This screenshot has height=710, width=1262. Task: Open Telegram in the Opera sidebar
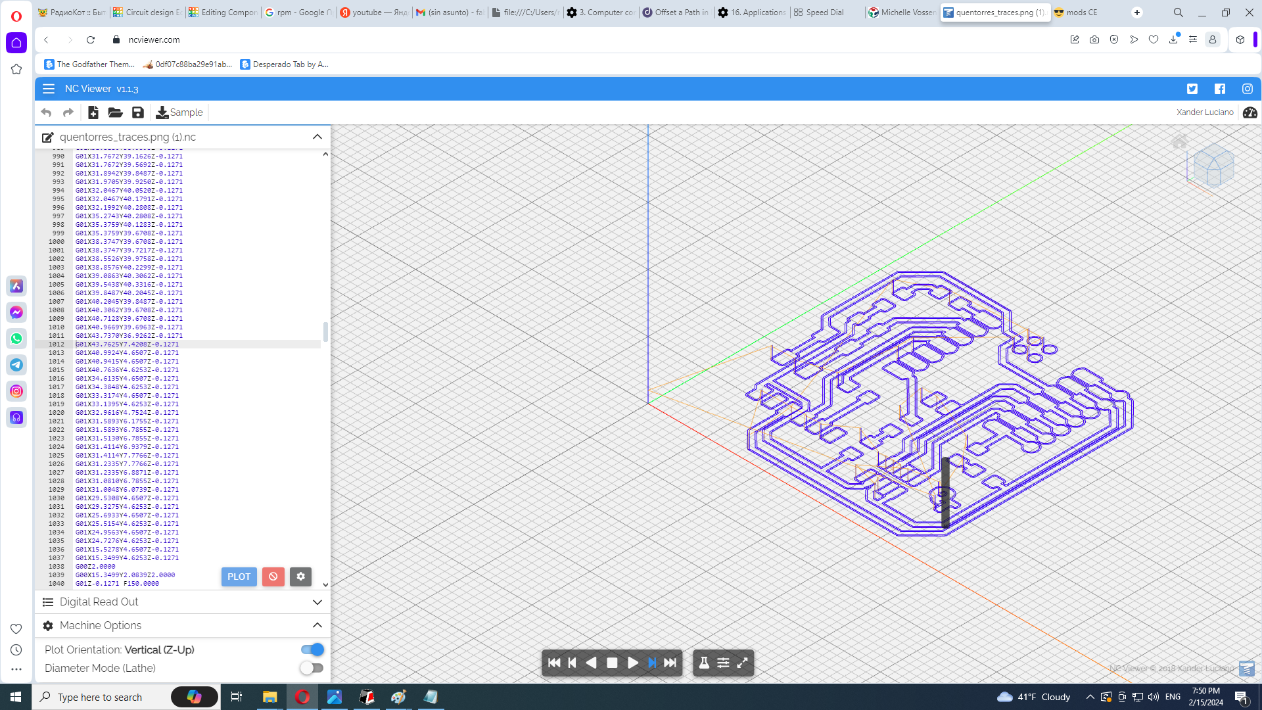coord(16,365)
